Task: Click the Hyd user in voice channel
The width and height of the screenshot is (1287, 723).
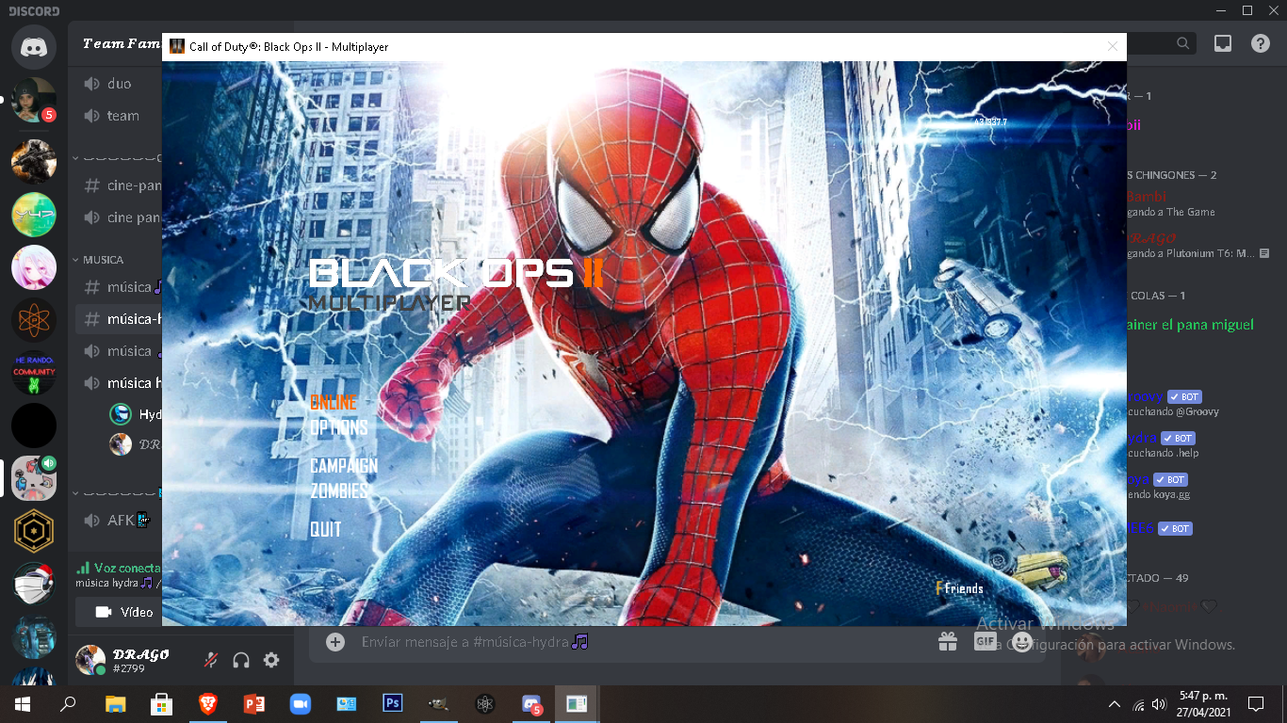Action: tap(134, 414)
